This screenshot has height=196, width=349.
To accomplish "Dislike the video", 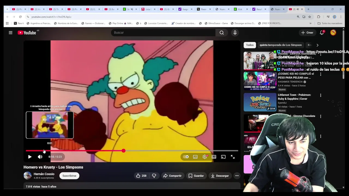I will pos(154,176).
